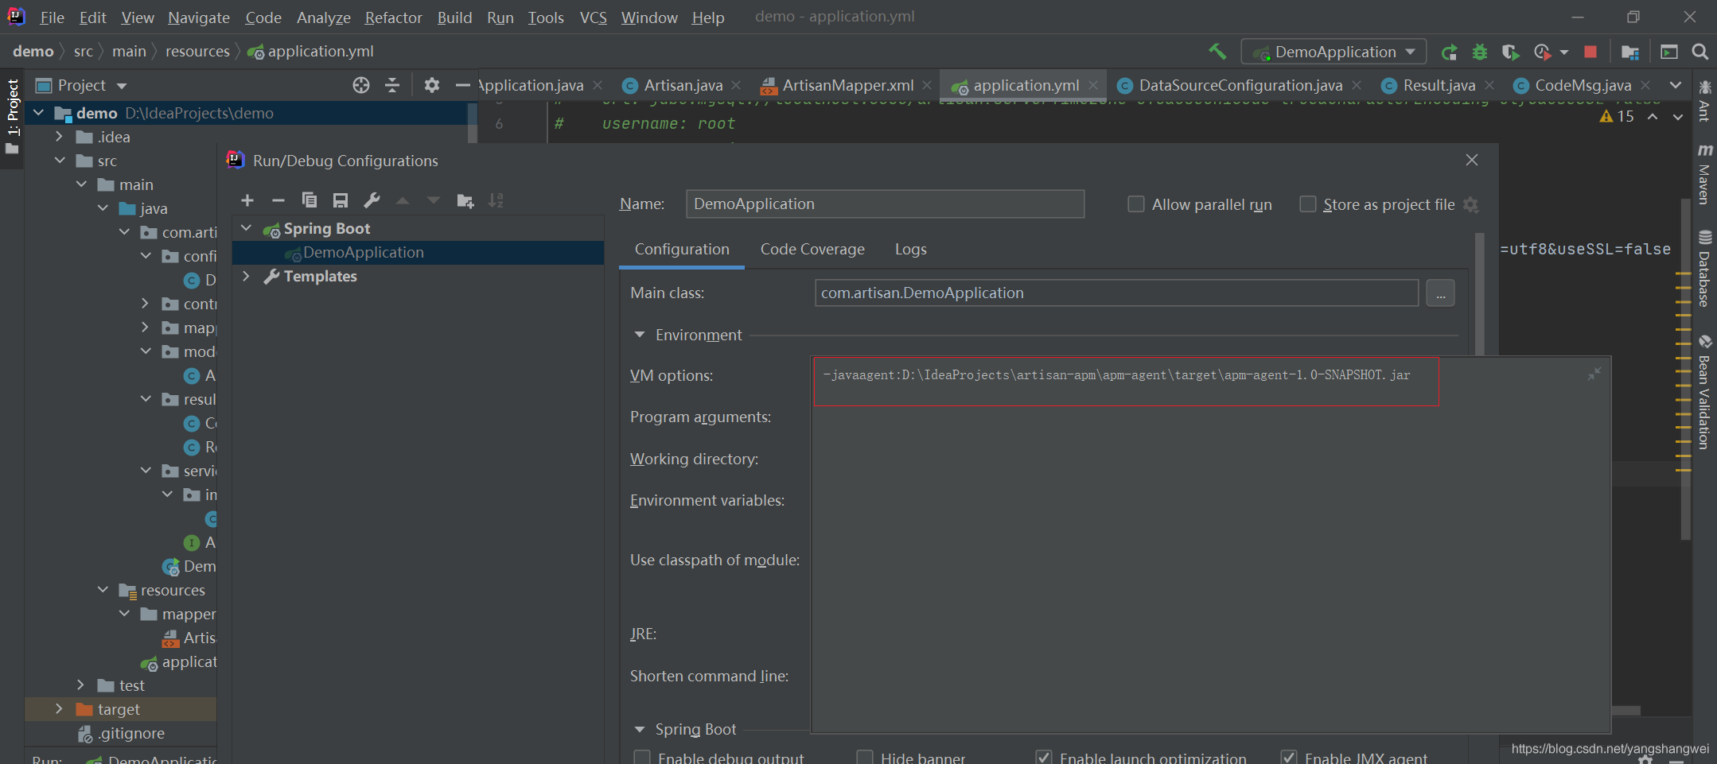Run DemoApplication with Coverage
1717x764 pixels.
[x=1509, y=51]
